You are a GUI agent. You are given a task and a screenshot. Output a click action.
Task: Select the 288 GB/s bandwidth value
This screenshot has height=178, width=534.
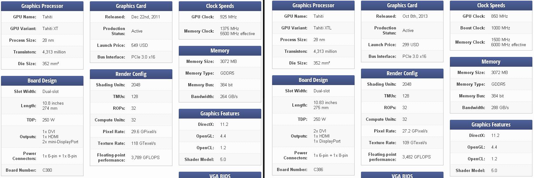click(500, 107)
